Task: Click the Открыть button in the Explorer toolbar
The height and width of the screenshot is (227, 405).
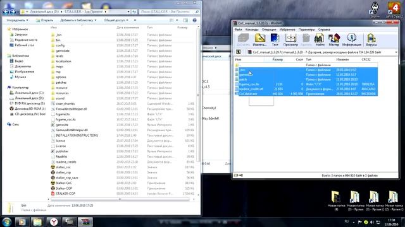Action: tap(44, 20)
